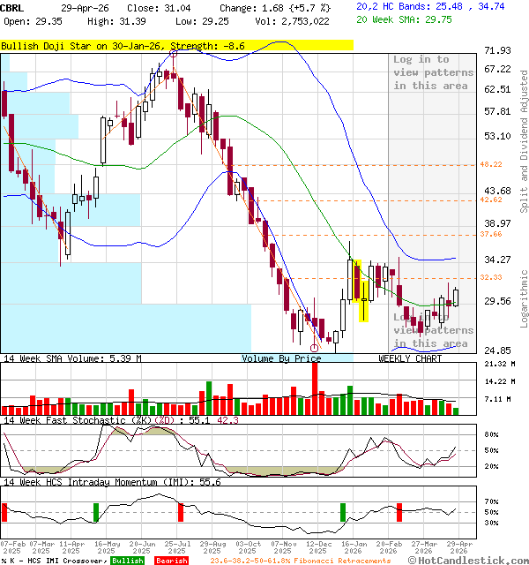Click the red circle marker at the price low
529x565 pixels.
(x=316, y=348)
